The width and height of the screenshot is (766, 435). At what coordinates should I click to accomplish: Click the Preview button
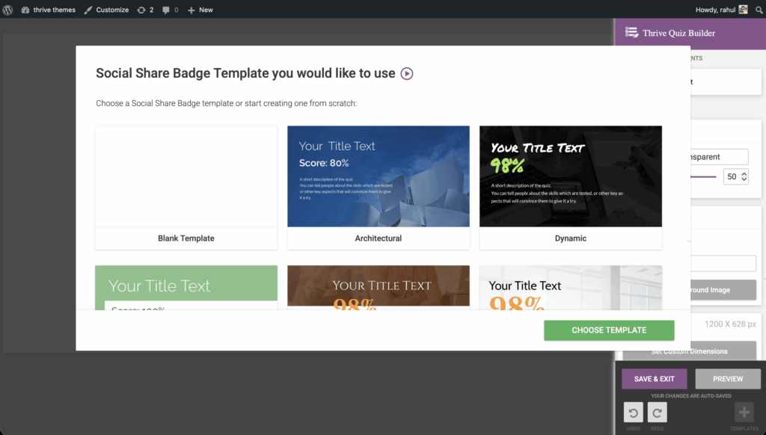727,379
